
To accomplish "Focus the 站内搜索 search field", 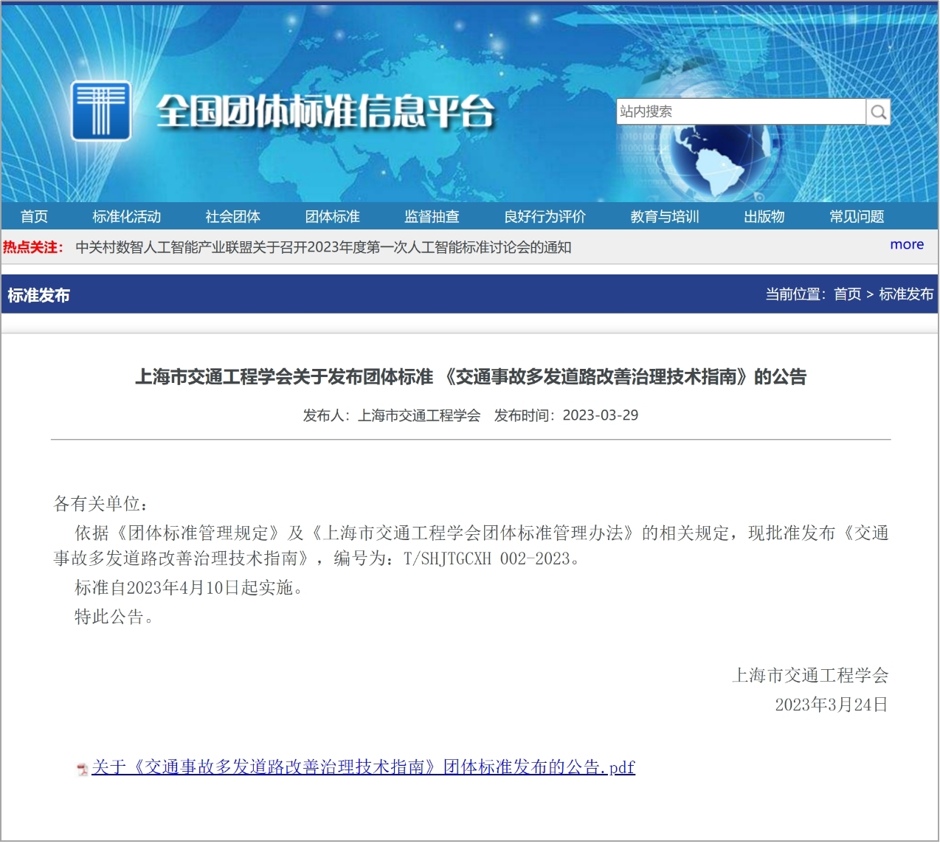I will pos(740,112).
